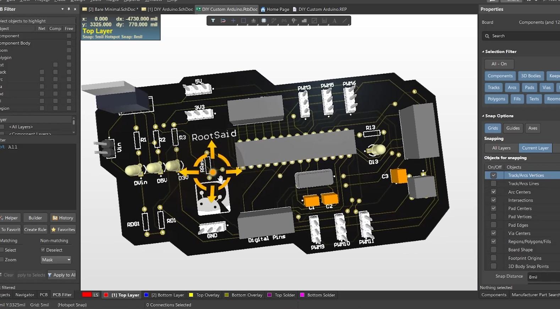Click the selection filter funnel icon
This screenshot has height=309, width=560.
click(x=213, y=21)
